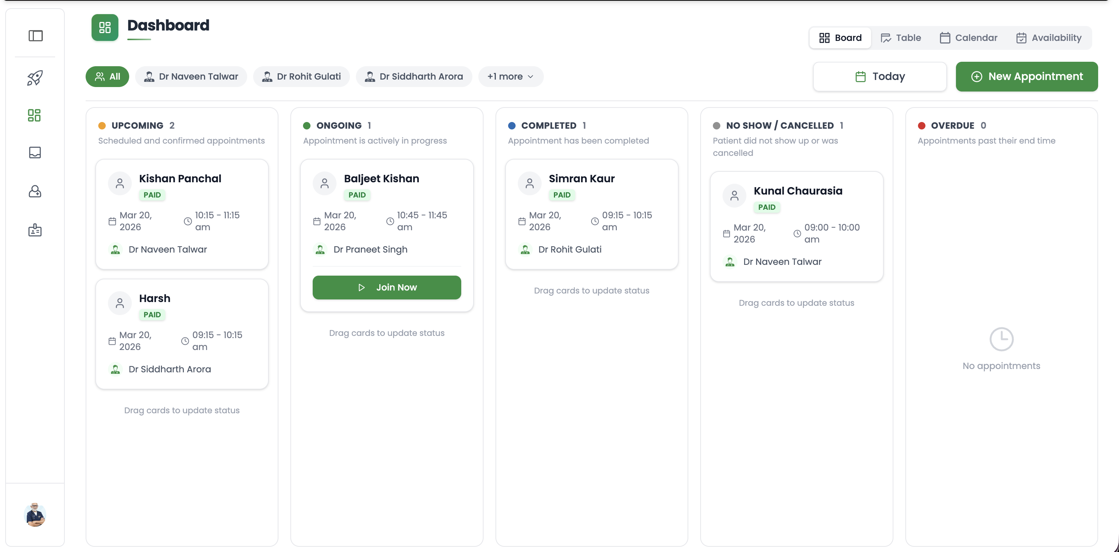Open the patient lock user sidebar icon

click(x=35, y=191)
